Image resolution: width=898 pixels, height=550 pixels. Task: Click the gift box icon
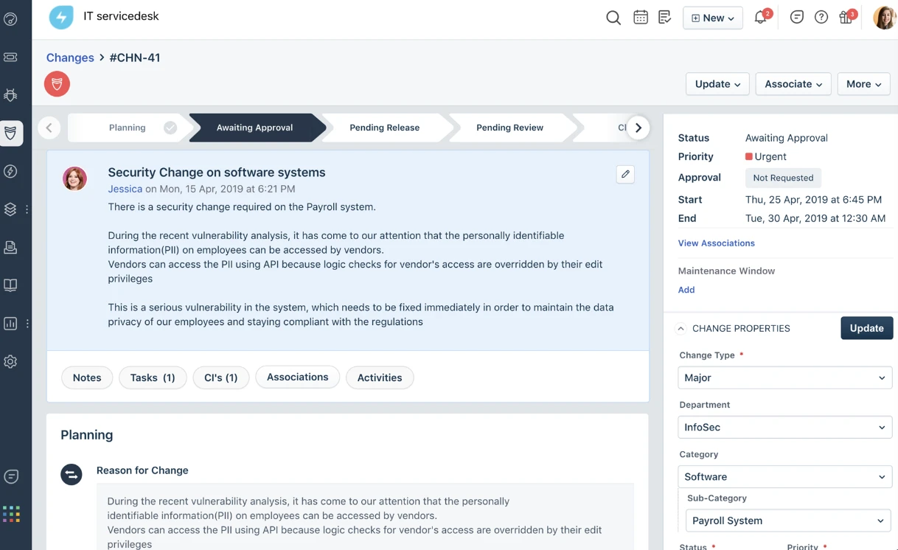[846, 18]
